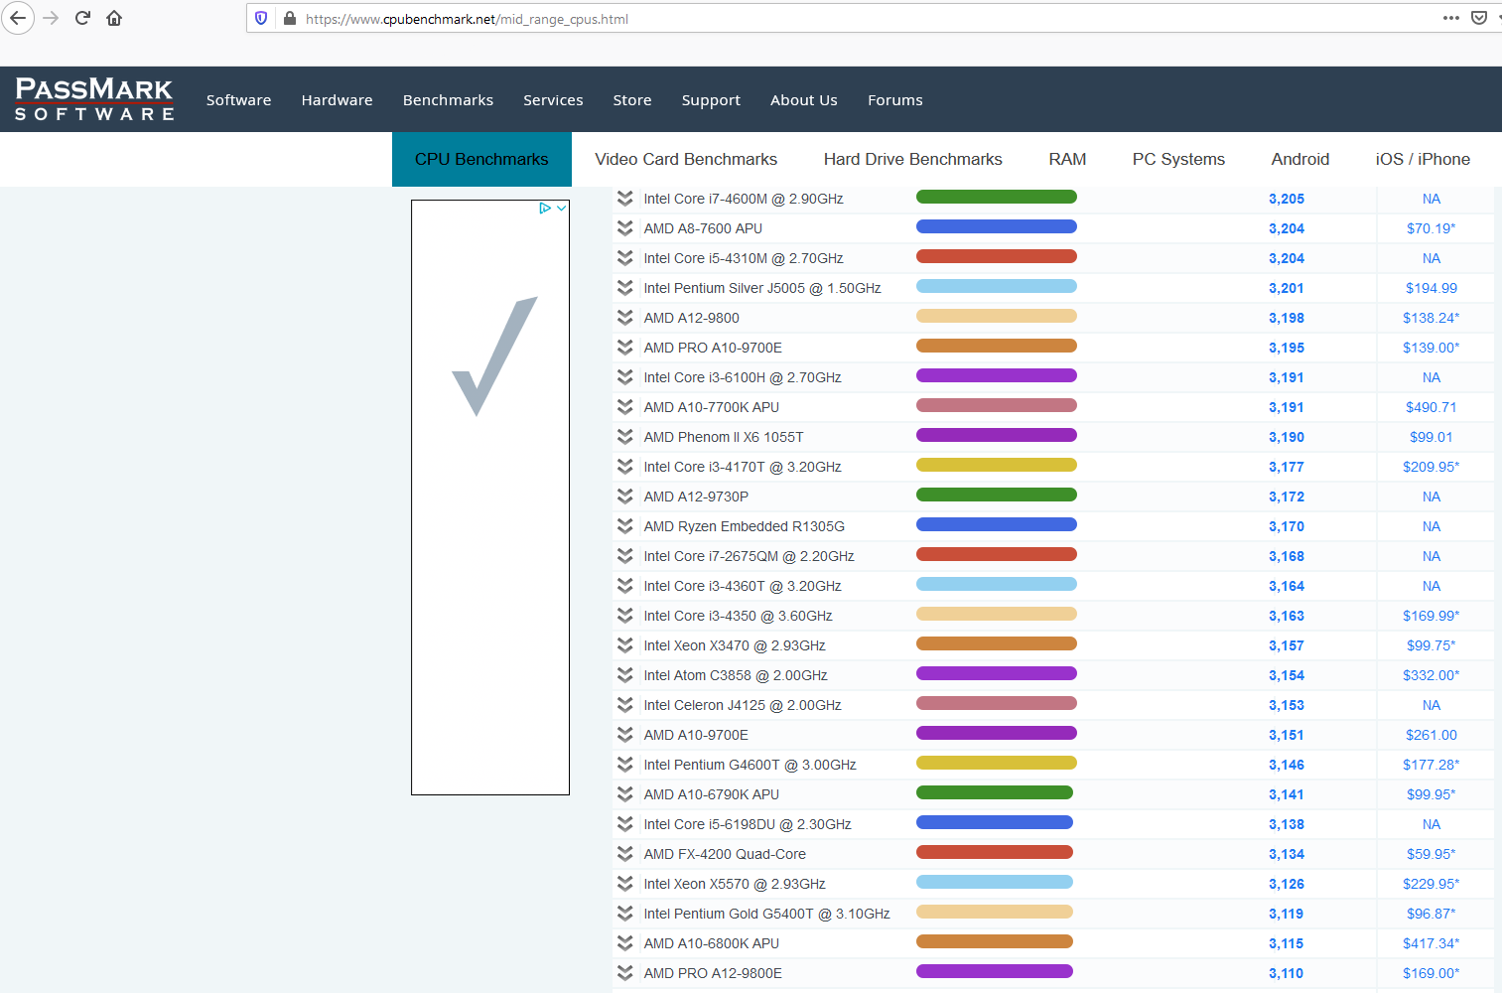
Task: Open the Services menu
Action: click(553, 100)
